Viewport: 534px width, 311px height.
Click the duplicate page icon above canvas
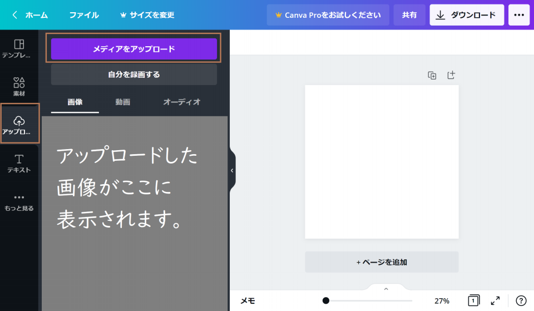[x=432, y=75]
